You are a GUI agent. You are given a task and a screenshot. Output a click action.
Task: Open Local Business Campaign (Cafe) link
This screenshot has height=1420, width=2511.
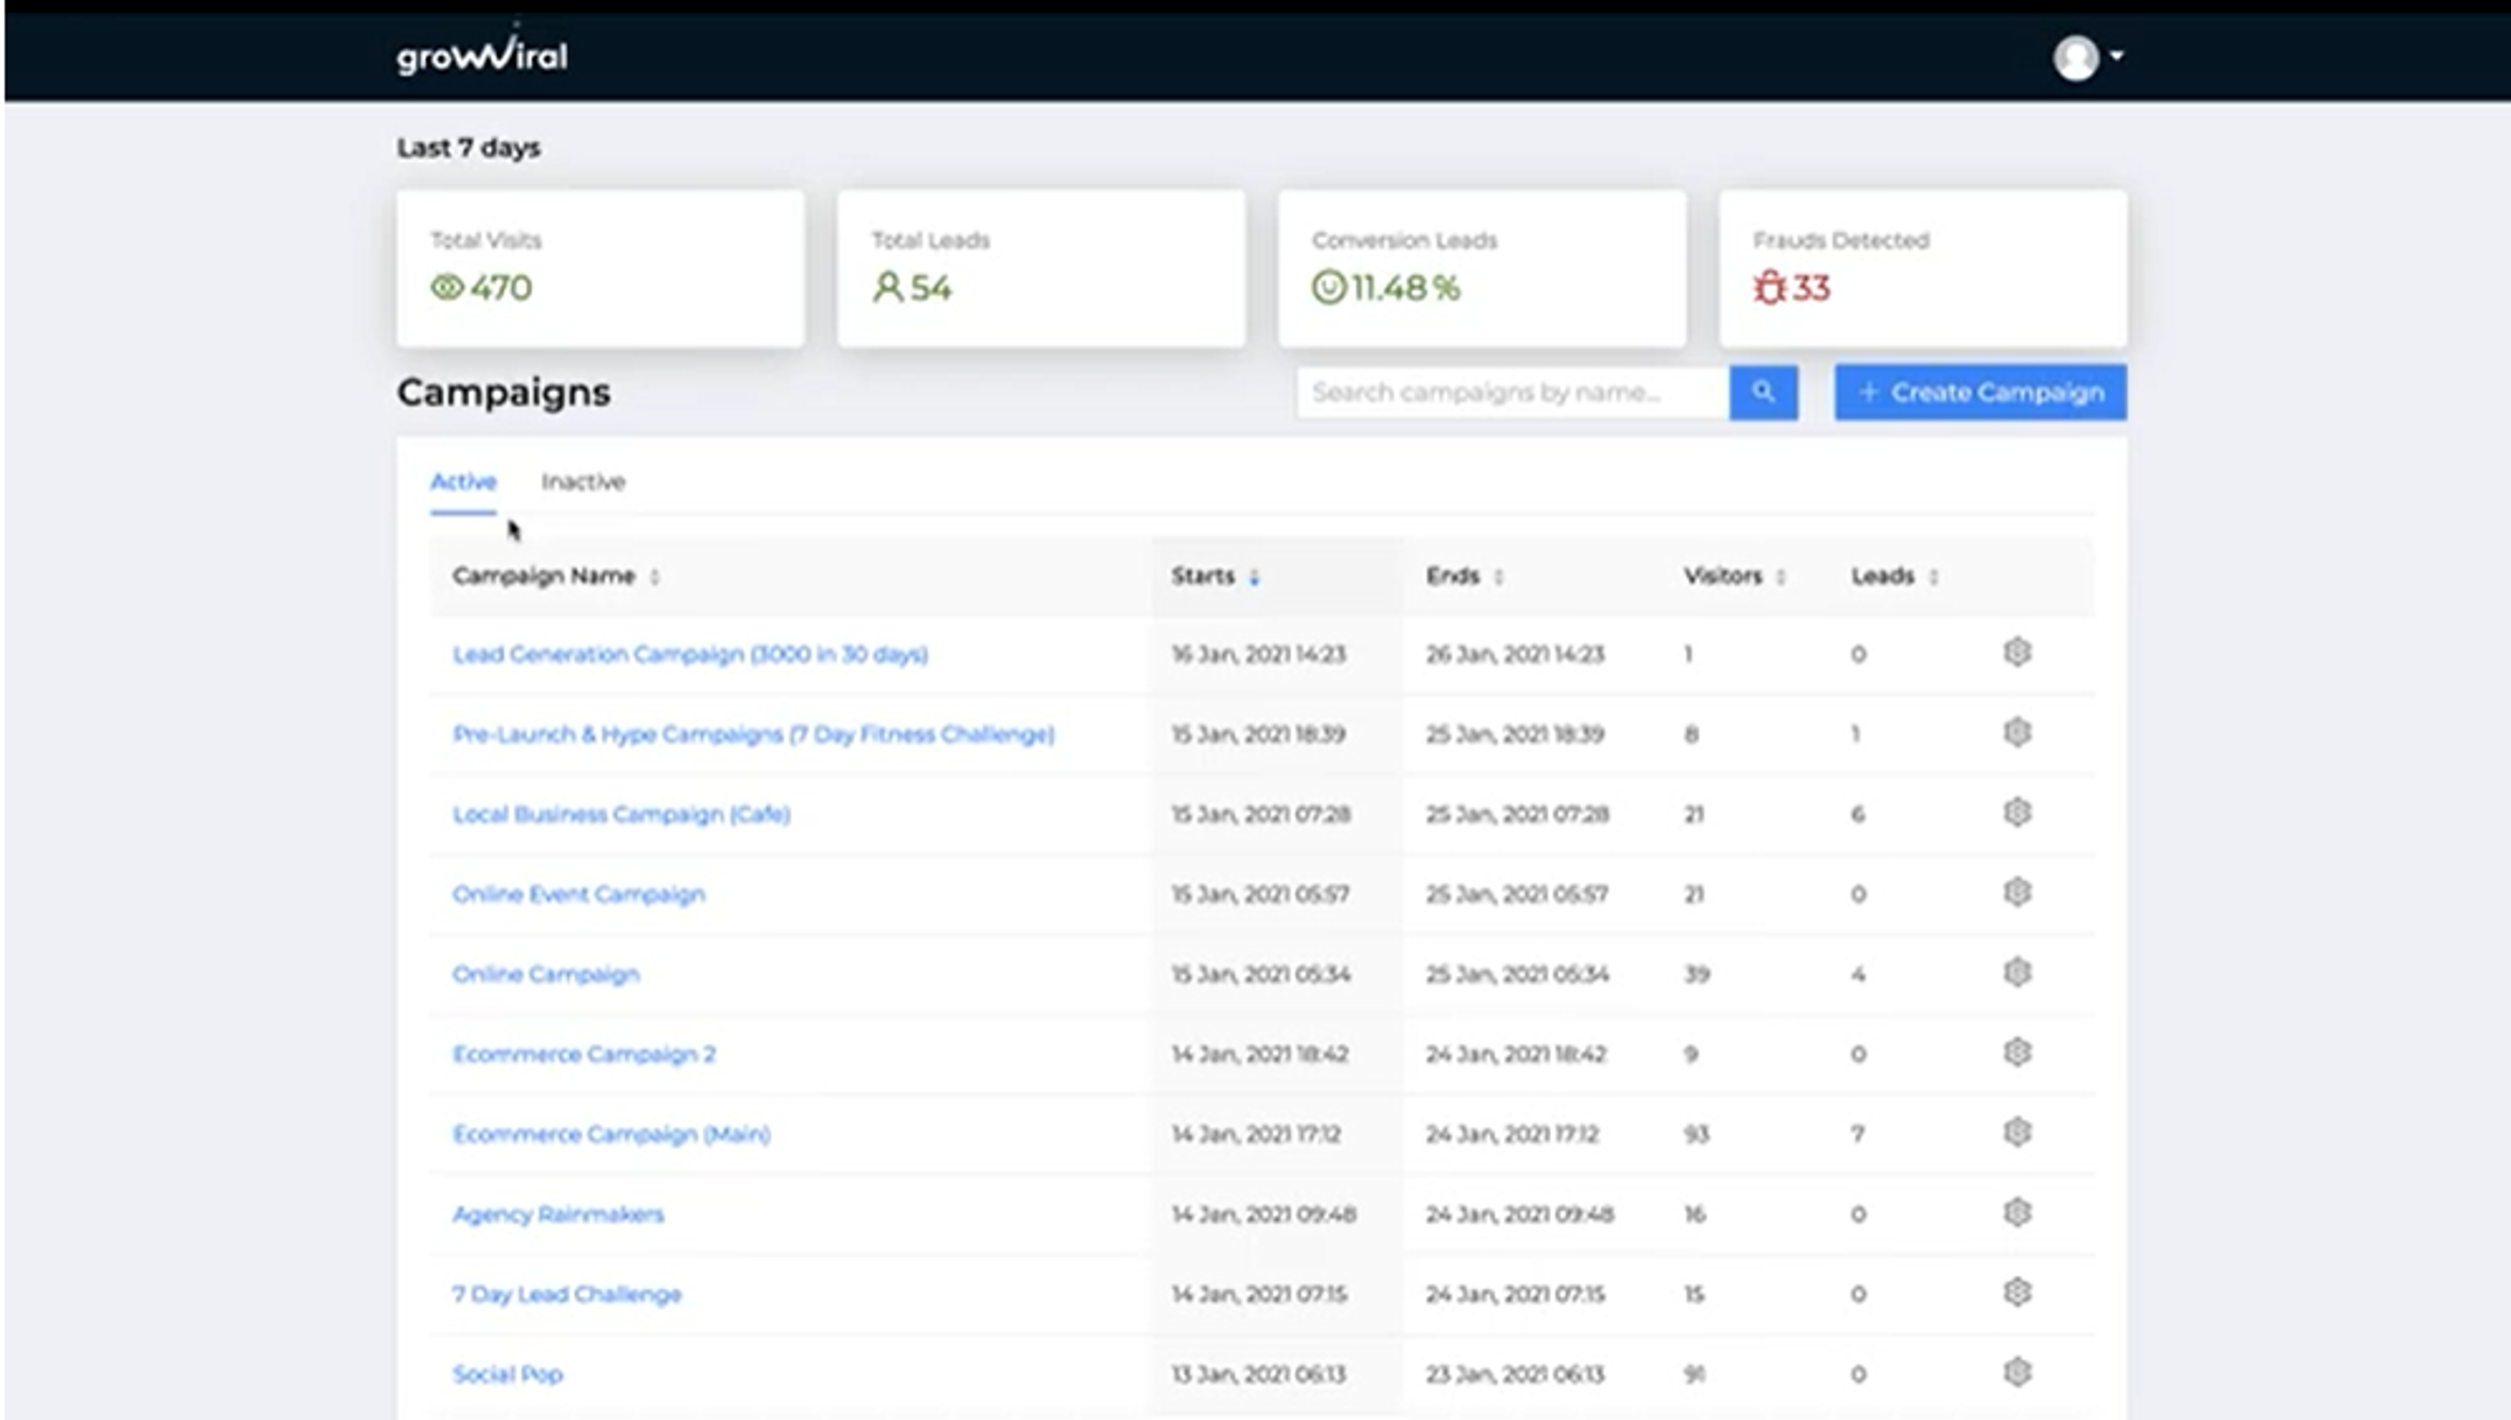point(621,814)
